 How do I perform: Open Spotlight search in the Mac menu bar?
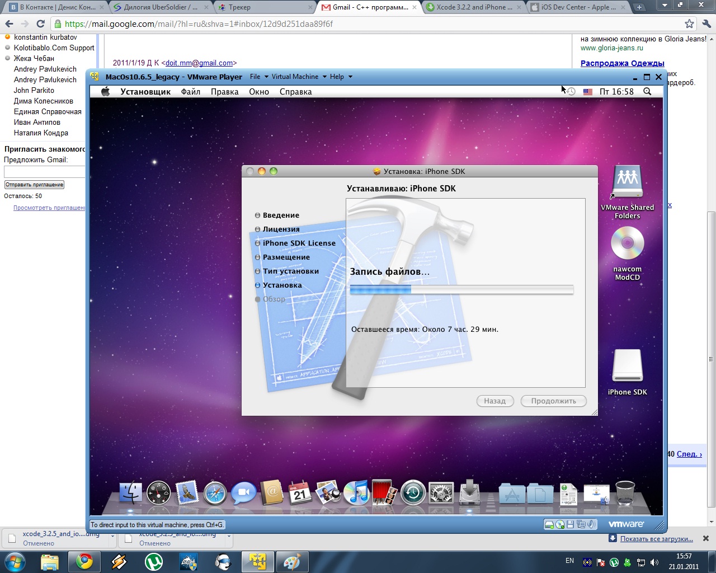pyautogui.click(x=647, y=92)
